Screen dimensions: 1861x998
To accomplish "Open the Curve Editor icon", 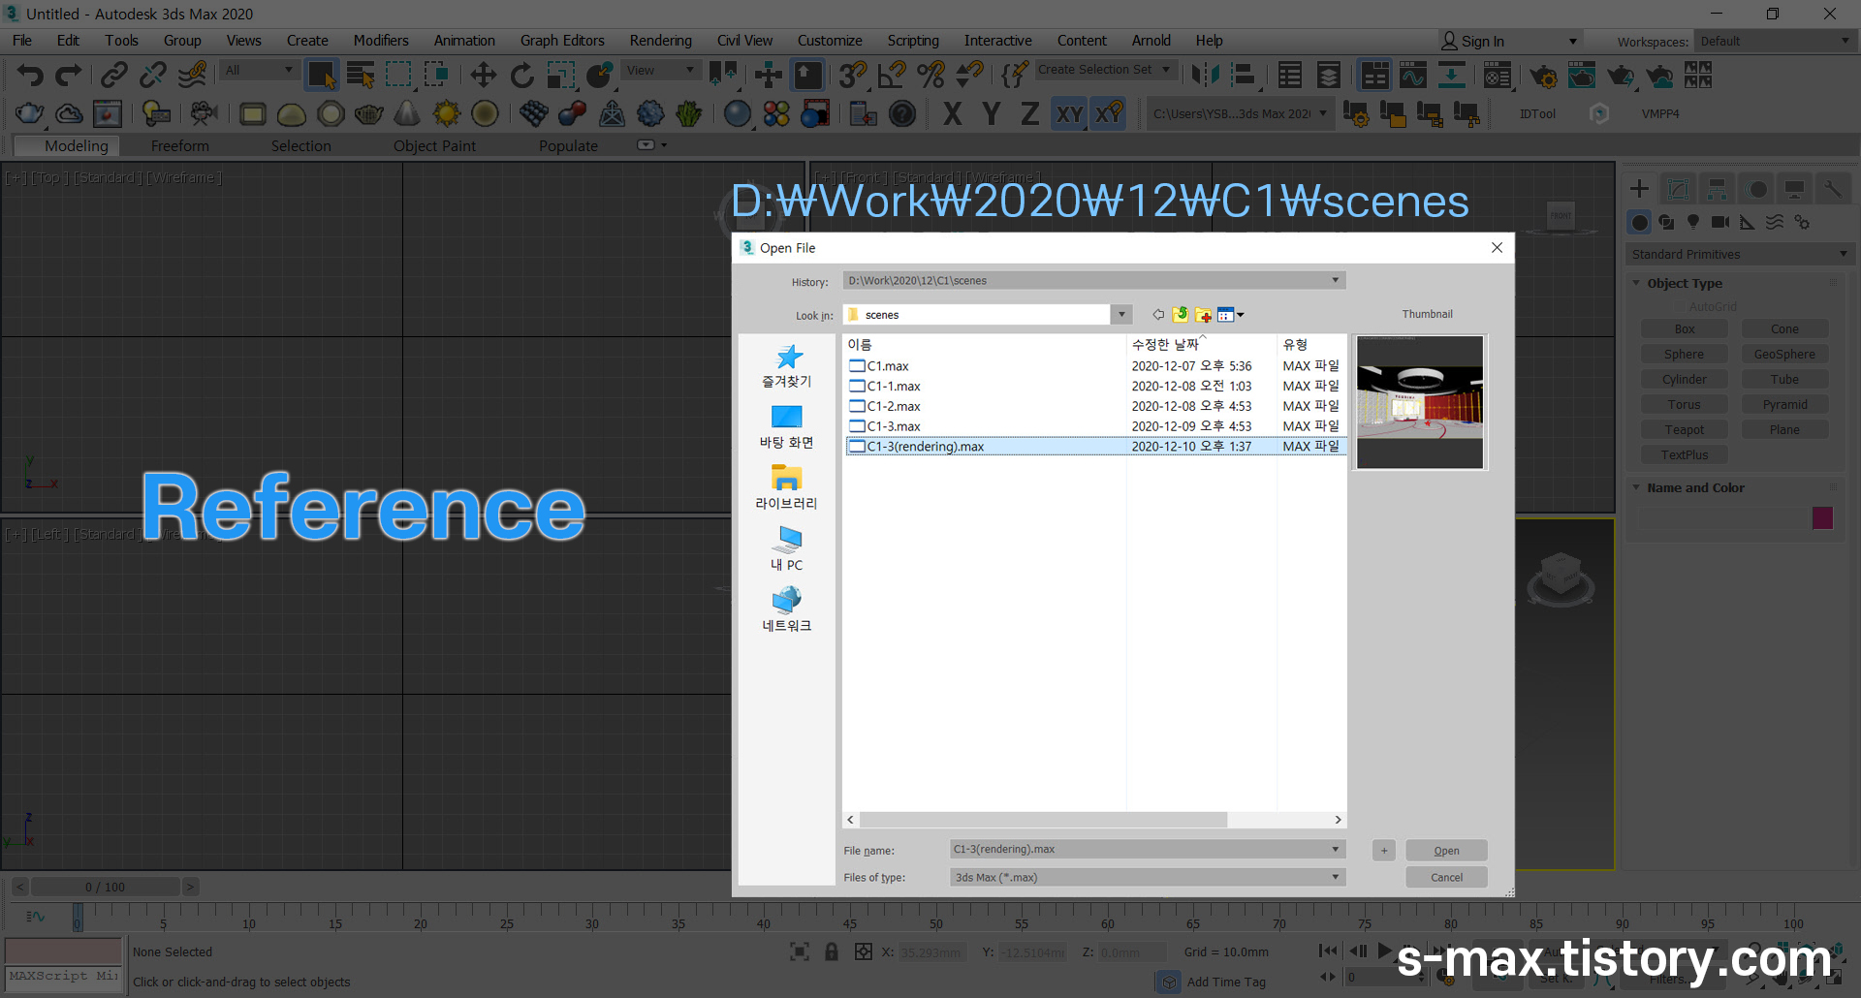I will click(1413, 75).
